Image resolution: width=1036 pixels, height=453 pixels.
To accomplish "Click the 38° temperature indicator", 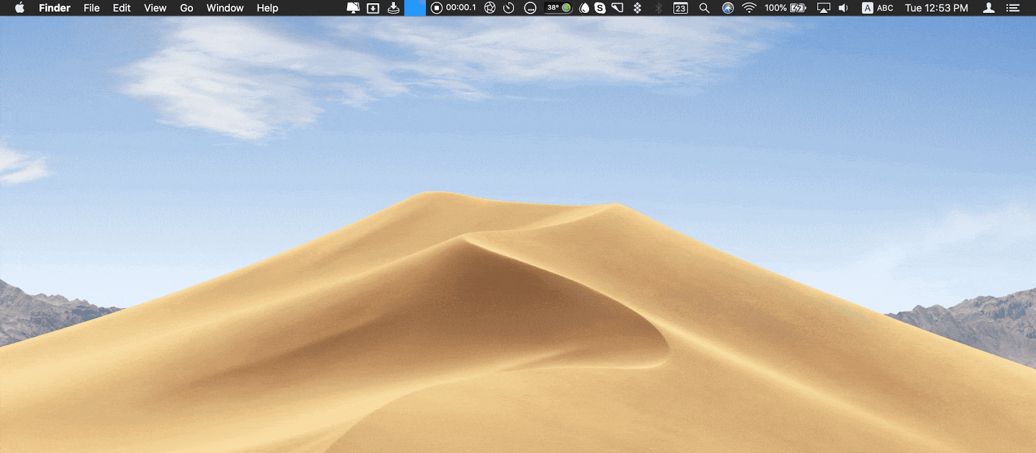I will [558, 8].
